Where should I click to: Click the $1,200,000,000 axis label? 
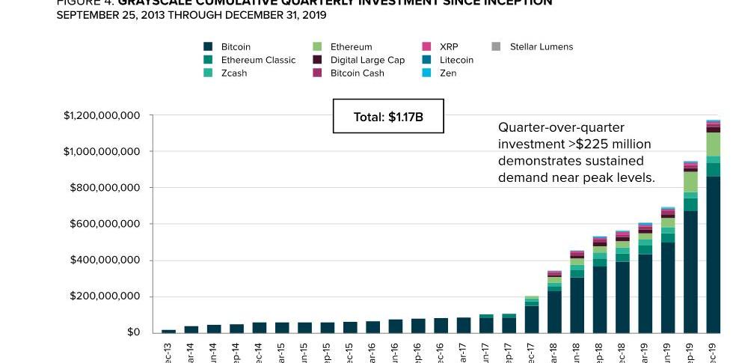102,115
